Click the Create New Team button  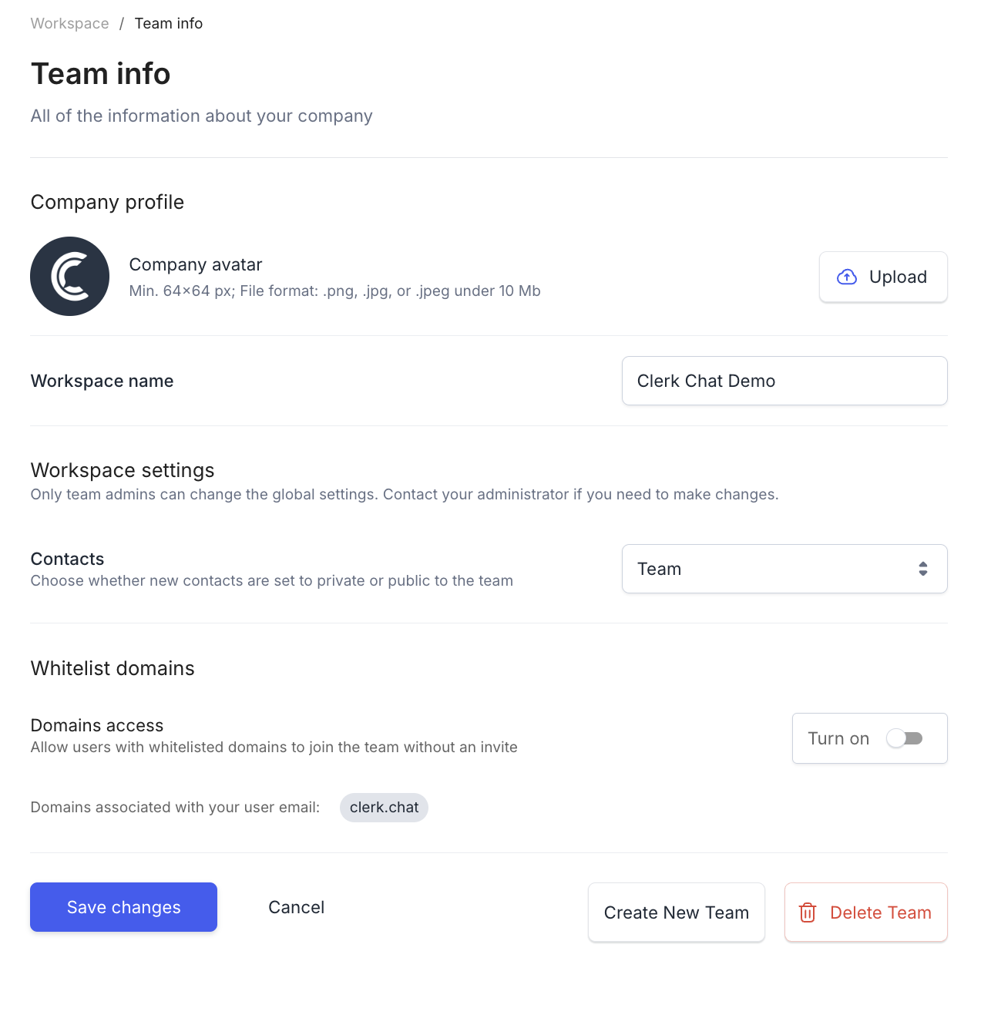tap(676, 912)
